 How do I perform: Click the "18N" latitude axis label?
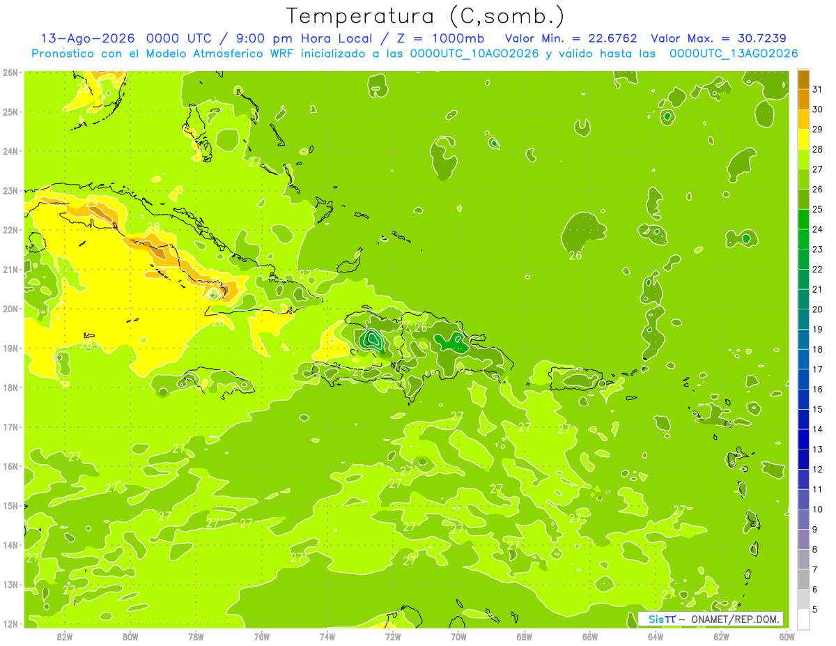point(10,387)
